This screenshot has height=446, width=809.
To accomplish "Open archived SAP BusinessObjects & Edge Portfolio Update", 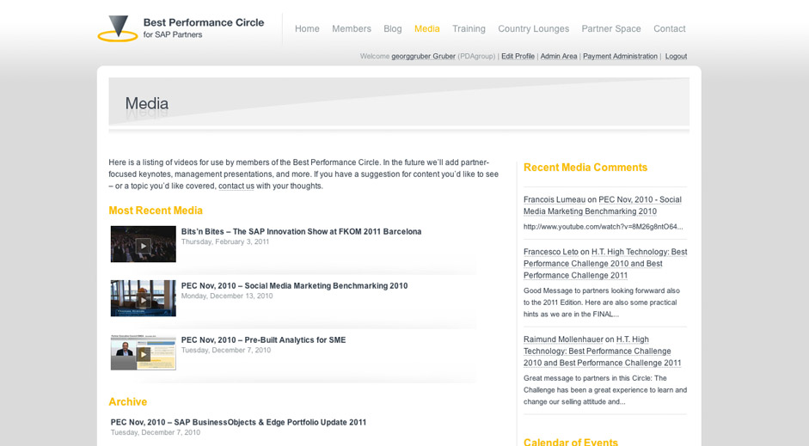I will [238, 422].
